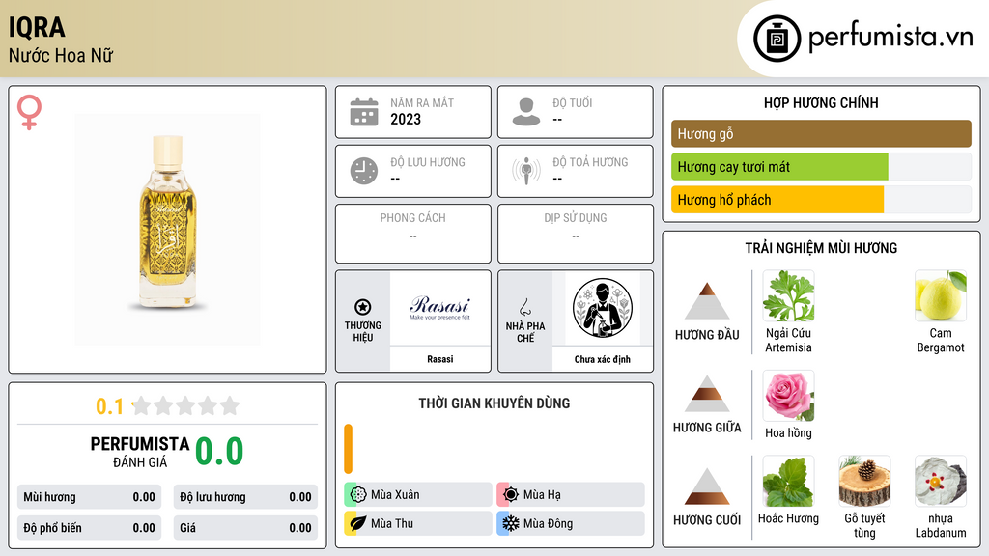The image size is (989, 556).
Task: Click the Hương giữa pyramid icon
Action: tap(707, 394)
